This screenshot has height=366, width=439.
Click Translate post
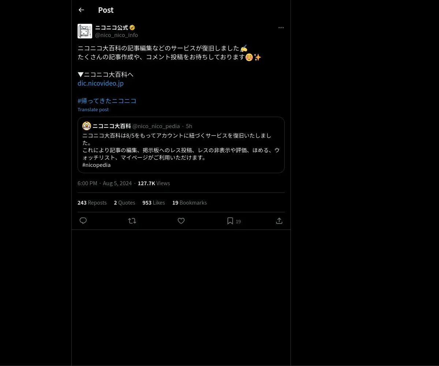(x=93, y=109)
